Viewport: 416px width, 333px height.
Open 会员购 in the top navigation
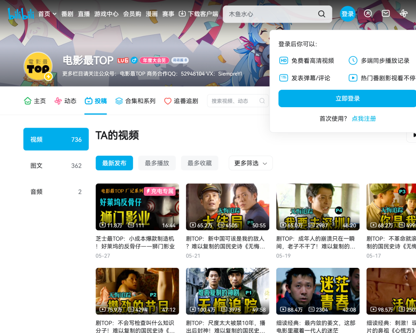click(132, 14)
